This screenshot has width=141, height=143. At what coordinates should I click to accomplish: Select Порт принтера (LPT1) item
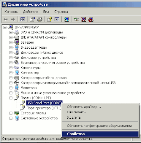(44, 108)
